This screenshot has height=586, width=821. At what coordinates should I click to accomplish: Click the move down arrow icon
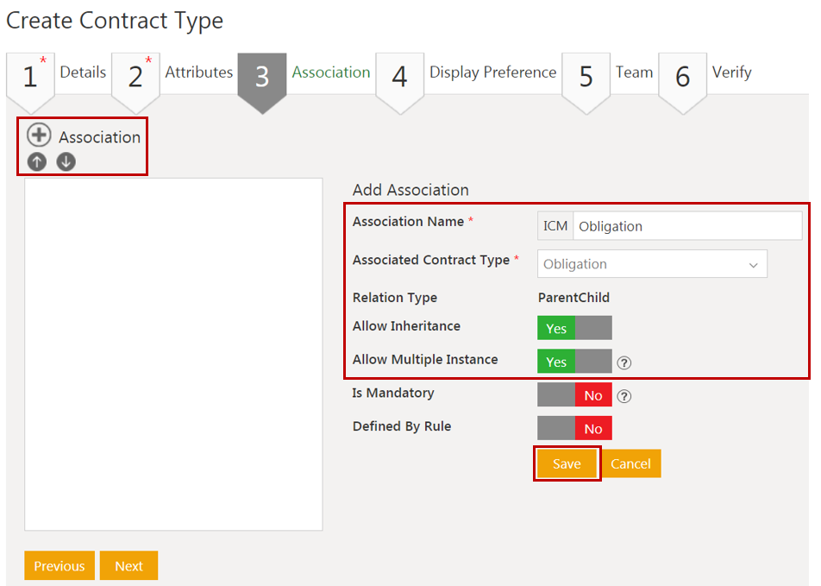point(66,161)
